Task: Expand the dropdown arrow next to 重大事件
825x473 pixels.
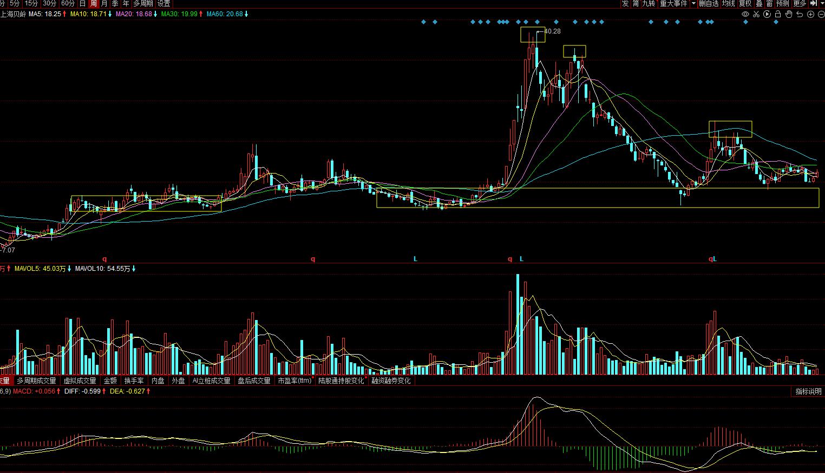Action: click(693, 3)
